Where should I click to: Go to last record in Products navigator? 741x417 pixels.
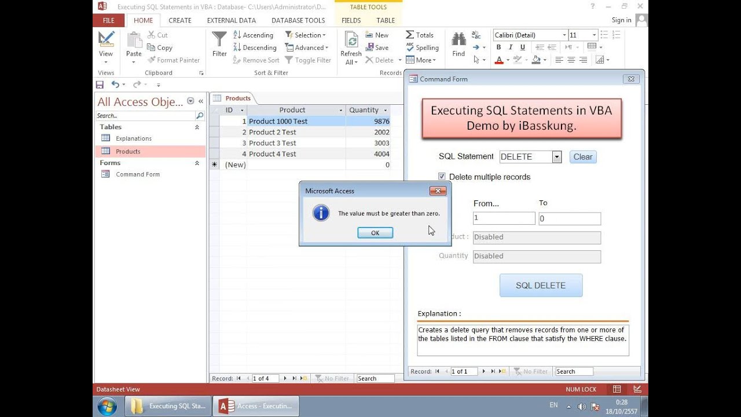tap(294, 378)
